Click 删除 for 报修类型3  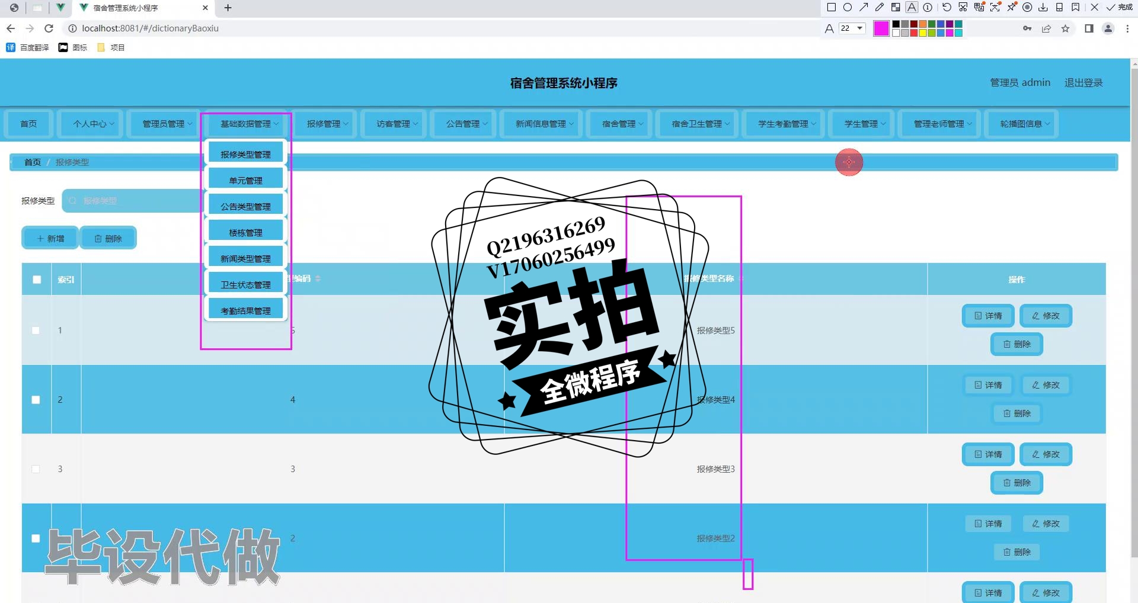pos(1017,483)
